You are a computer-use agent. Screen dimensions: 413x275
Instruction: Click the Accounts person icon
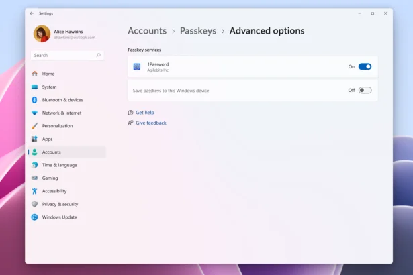point(34,152)
